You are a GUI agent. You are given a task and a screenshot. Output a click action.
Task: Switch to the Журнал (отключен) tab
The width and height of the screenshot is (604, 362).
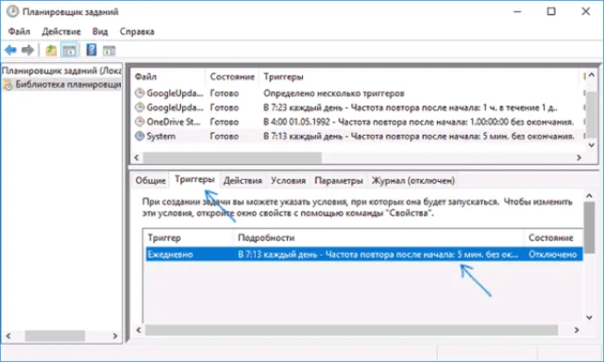(413, 180)
